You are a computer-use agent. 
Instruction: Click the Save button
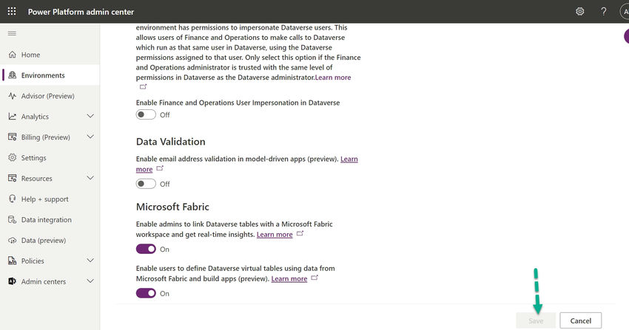pos(536,320)
